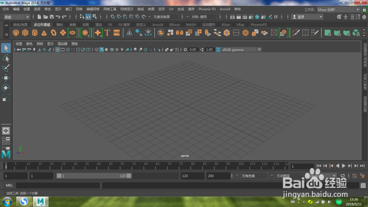Click the Multi-Cut tool shelf icon
368x207 pixels.
(296, 33)
